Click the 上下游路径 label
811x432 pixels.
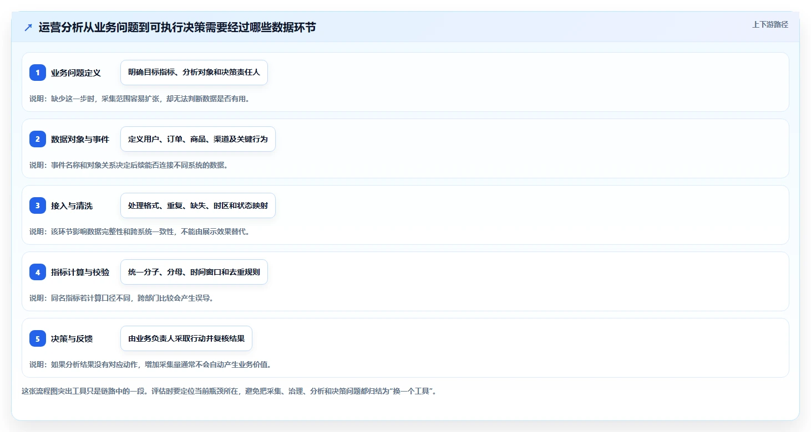pyautogui.click(x=770, y=24)
